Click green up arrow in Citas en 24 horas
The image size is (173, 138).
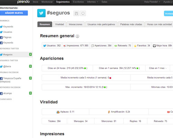pos(85,68)
